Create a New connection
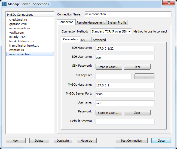Screen dimensions: 177x149 16,141
